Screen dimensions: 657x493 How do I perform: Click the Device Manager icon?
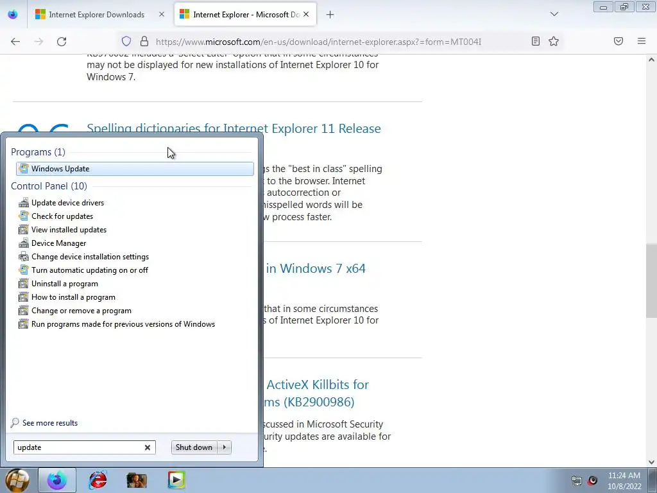pyautogui.click(x=24, y=243)
